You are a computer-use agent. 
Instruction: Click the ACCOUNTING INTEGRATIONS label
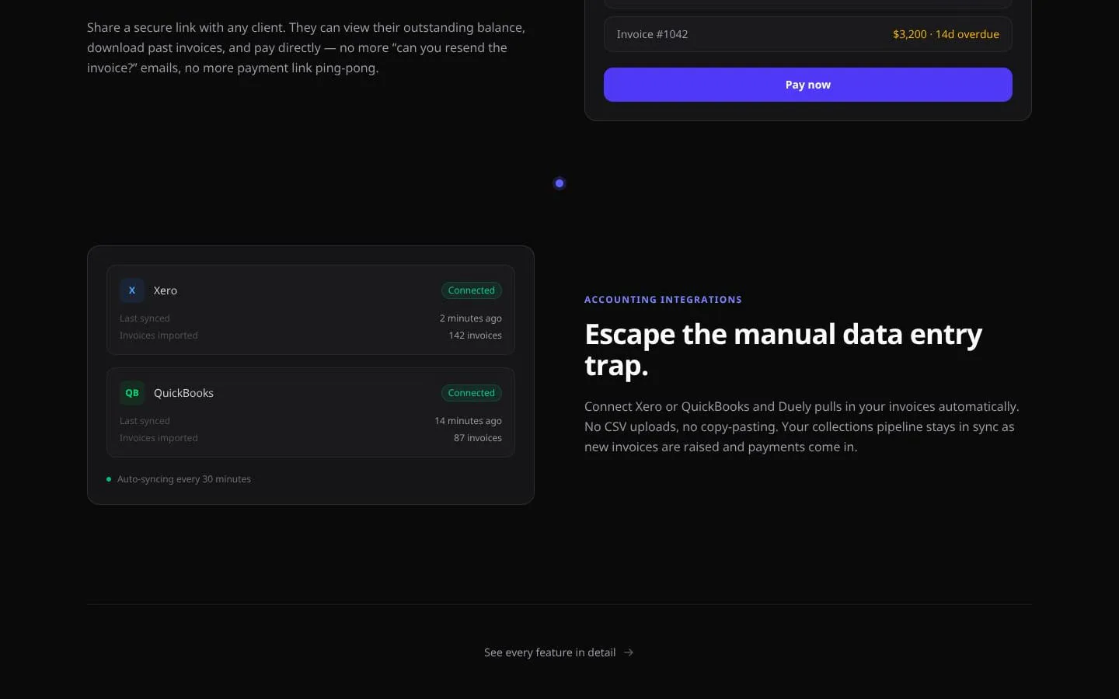pos(663,300)
